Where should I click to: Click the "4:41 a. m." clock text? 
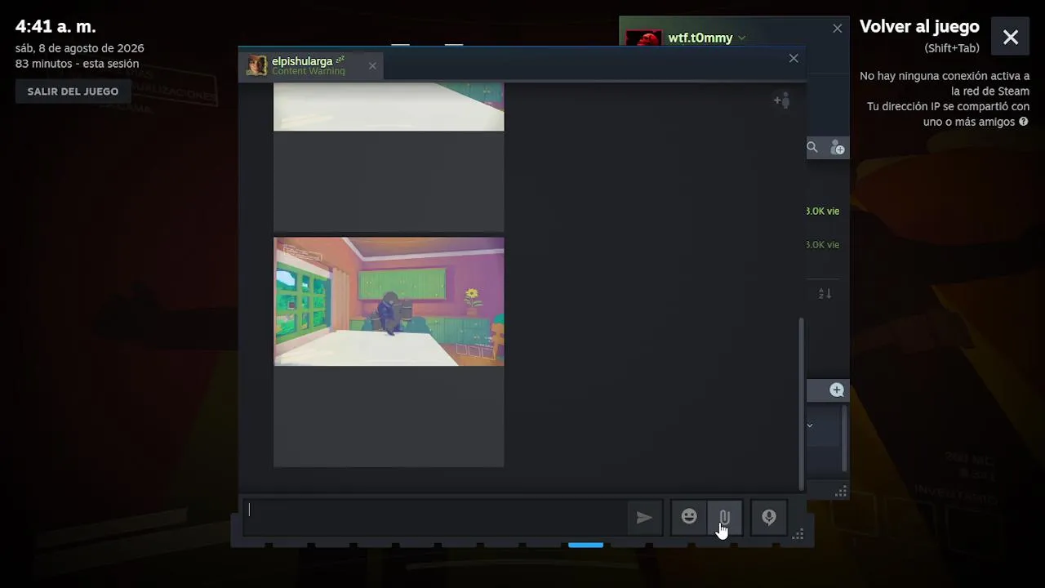coord(56,26)
